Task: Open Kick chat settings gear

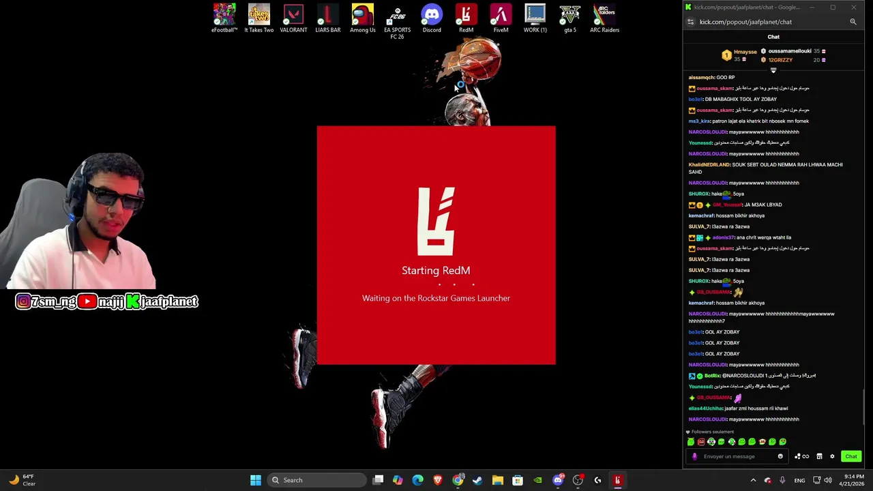Action: 832,456
